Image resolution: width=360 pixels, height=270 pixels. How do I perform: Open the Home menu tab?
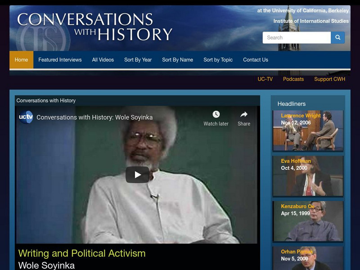click(x=21, y=60)
